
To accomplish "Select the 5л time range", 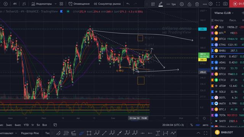I will coord(38,125).
